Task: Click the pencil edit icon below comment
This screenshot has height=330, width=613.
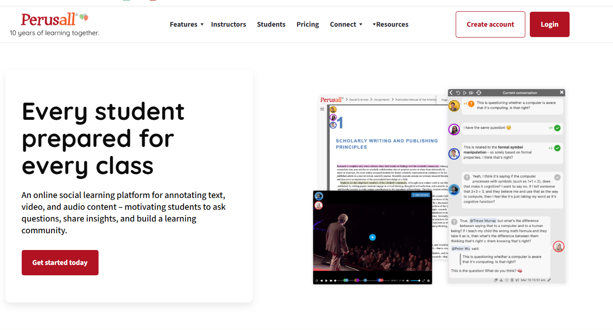Action: 549,280
